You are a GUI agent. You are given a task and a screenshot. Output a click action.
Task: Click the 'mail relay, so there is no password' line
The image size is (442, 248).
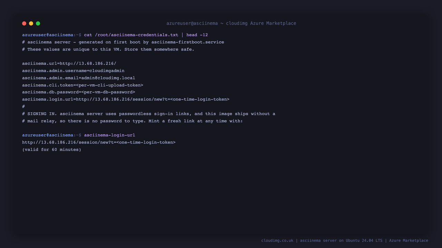(132, 121)
